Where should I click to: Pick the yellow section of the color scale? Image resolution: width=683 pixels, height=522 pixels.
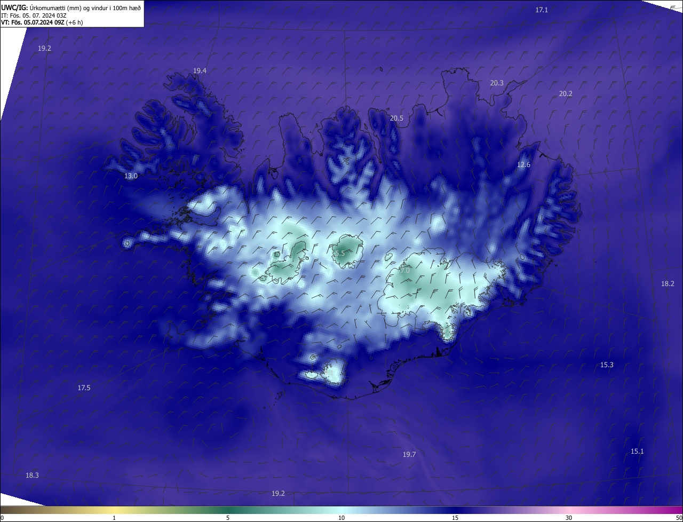coord(114,510)
